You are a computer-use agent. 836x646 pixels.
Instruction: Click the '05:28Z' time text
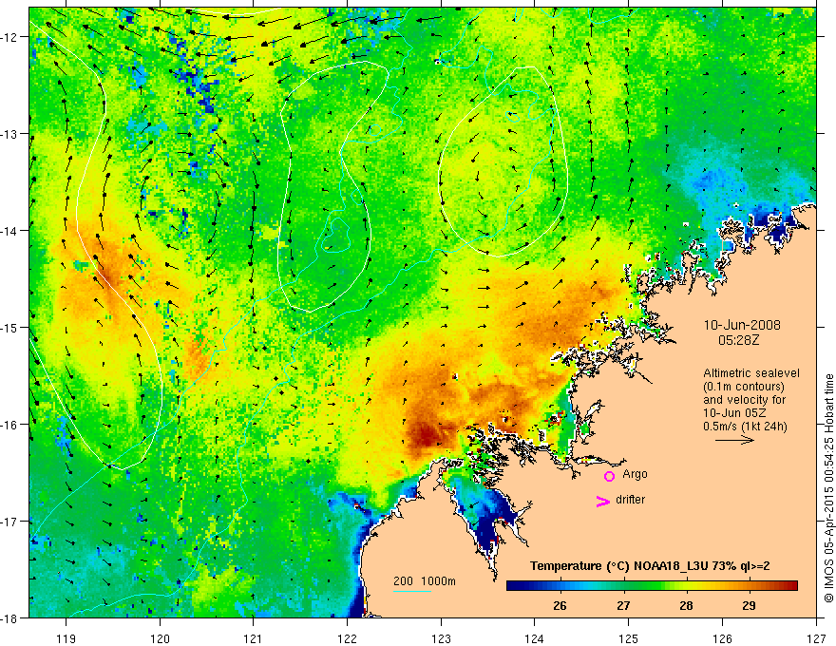pos(738,340)
